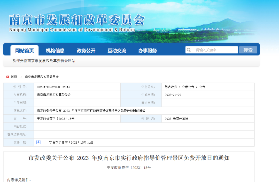Viewport: 279px width, 182px height.
Task: Click the magnifier icon in search box
Action: [189, 50]
